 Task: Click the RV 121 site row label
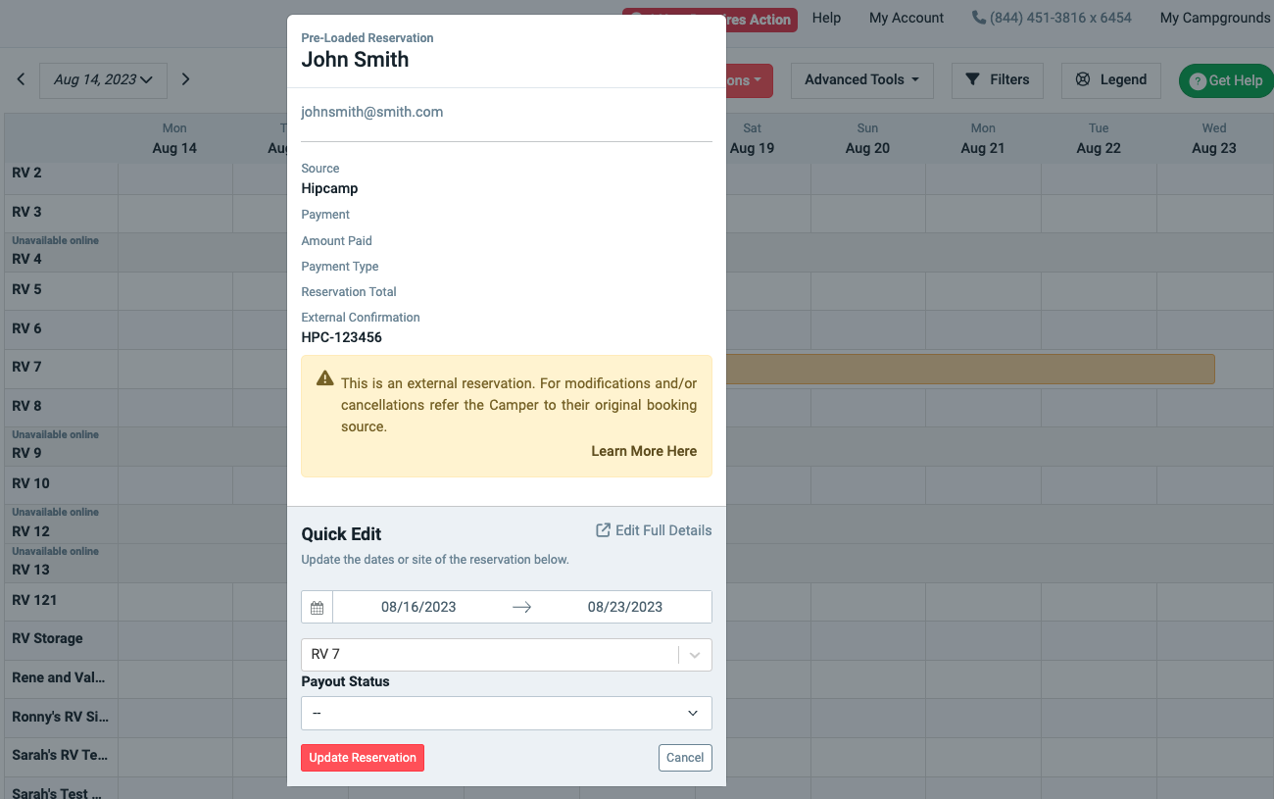coord(34,600)
